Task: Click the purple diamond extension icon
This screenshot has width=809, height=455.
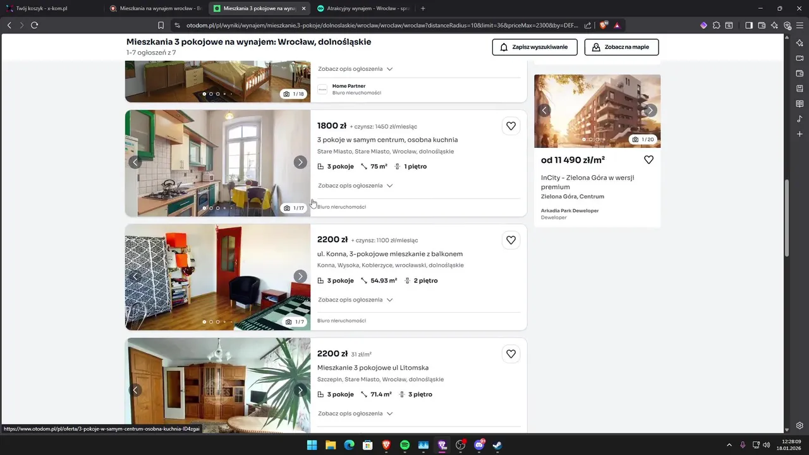Action: click(703, 25)
